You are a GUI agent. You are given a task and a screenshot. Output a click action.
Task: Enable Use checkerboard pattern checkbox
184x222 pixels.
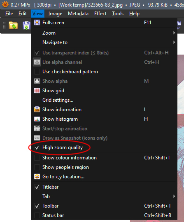(37, 72)
